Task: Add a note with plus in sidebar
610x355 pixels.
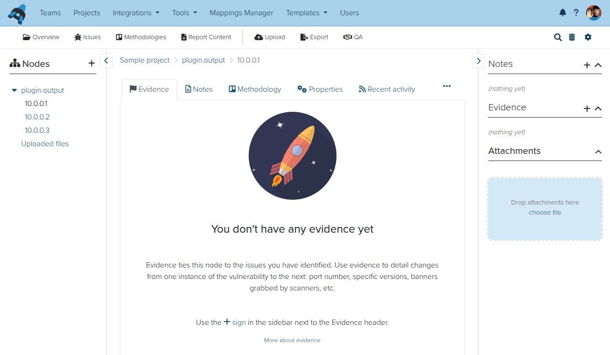Action: coord(587,65)
